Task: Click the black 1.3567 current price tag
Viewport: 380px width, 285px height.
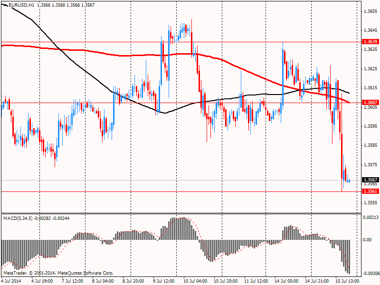Action: coord(370,180)
